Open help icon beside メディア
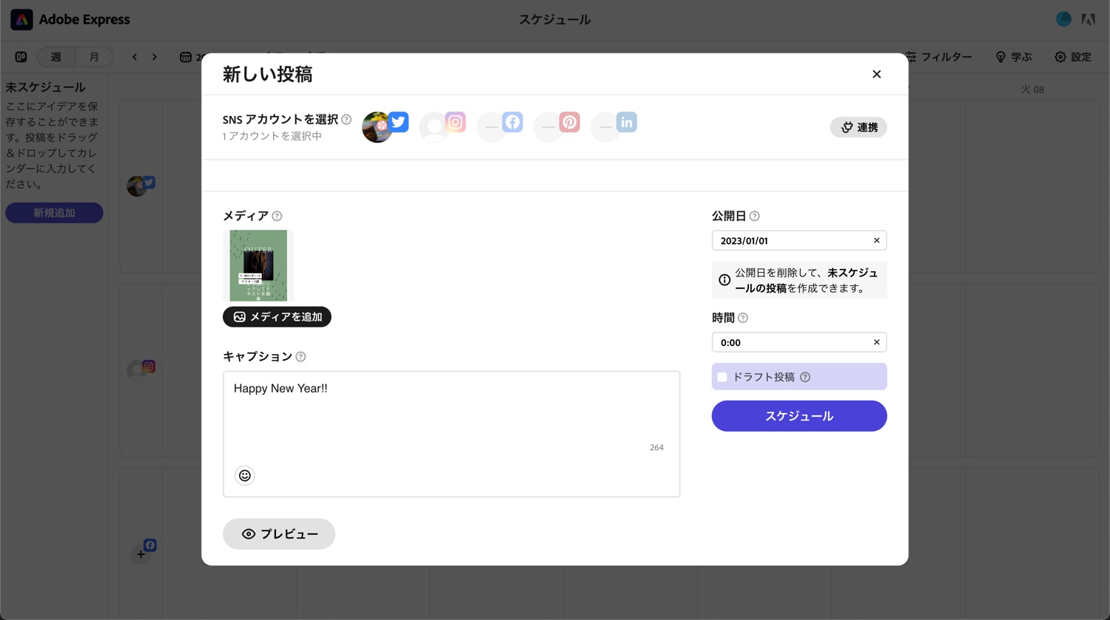Screen dimensions: 1110x620 [x=277, y=216]
